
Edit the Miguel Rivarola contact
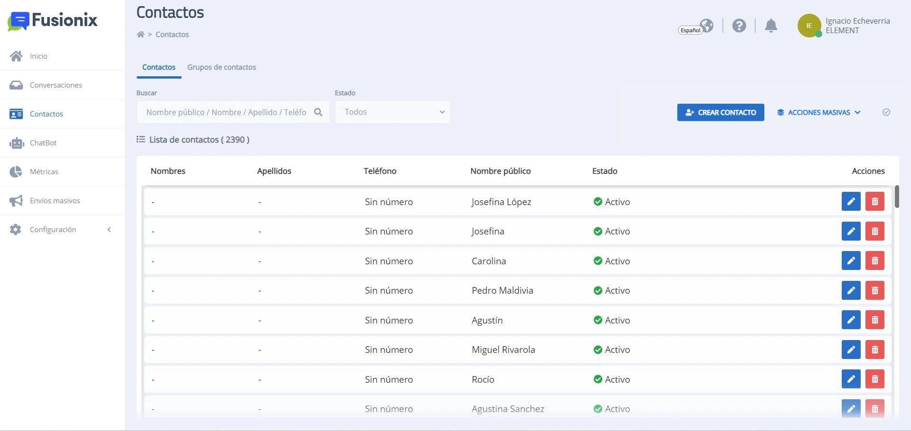click(x=851, y=350)
